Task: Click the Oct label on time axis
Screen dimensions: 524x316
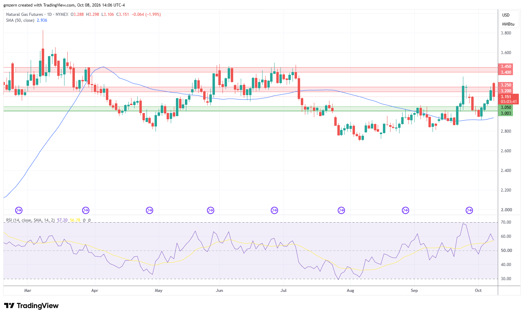Action: click(x=478, y=290)
